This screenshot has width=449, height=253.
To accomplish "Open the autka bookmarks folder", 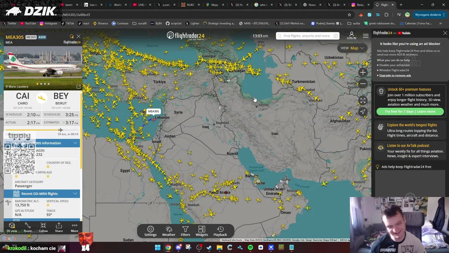I will pos(354,24).
